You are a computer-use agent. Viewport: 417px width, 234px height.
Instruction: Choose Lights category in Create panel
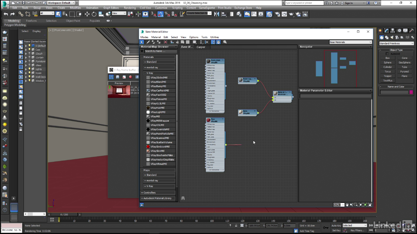(x=392, y=37)
